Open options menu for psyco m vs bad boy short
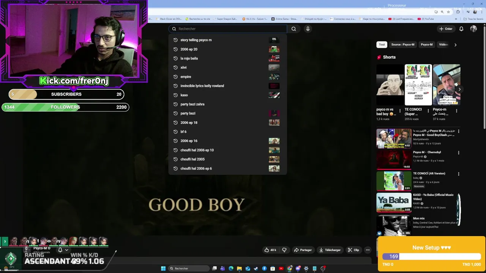Image resolution: width=486 pixels, height=273 pixels. pyautogui.click(x=400, y=111)
